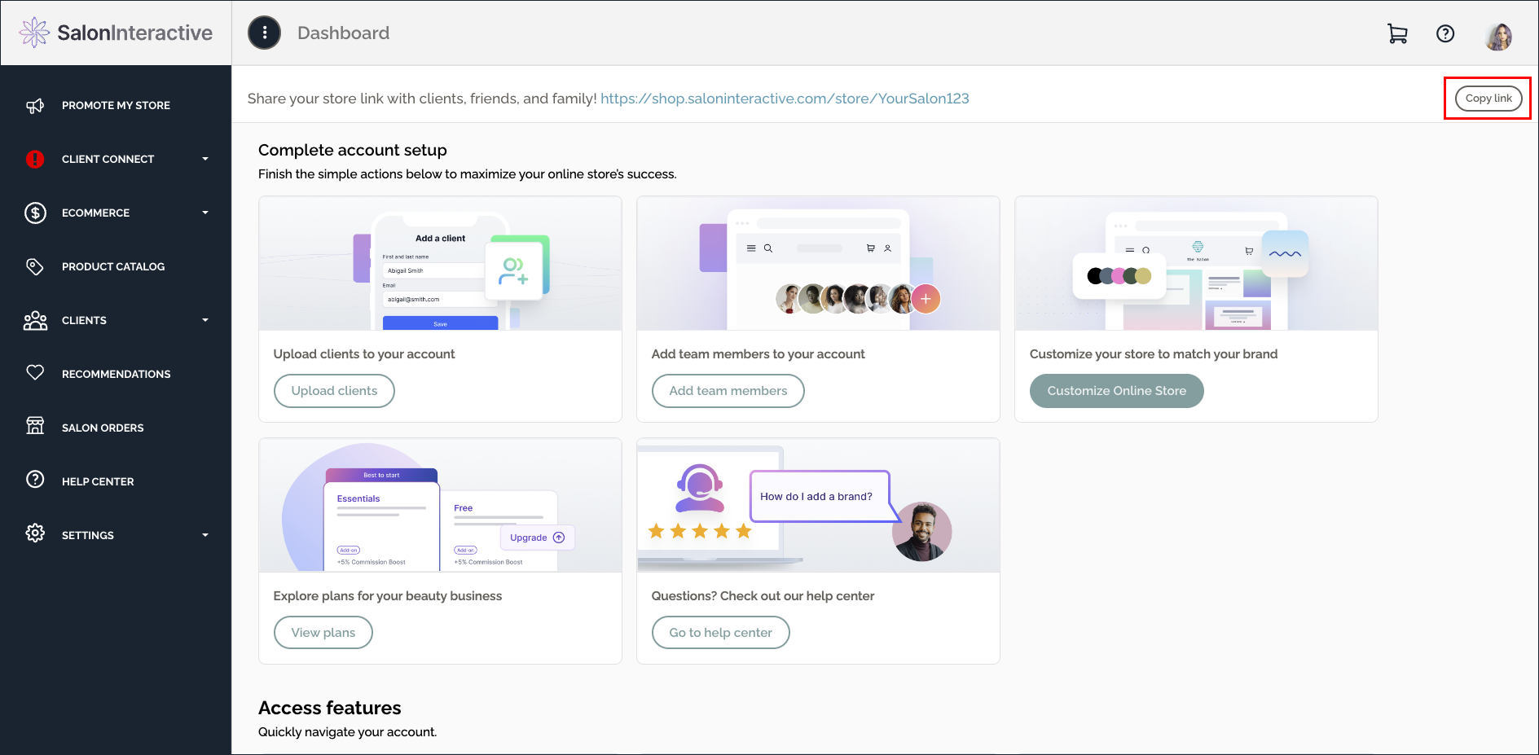Expand the Ecommerce menu arrow
Image resolution: width=1539 pixels, height=755 pixels.
coord(205,213)
